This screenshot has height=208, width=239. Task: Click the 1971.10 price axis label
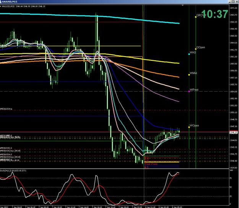coord(233,8)
